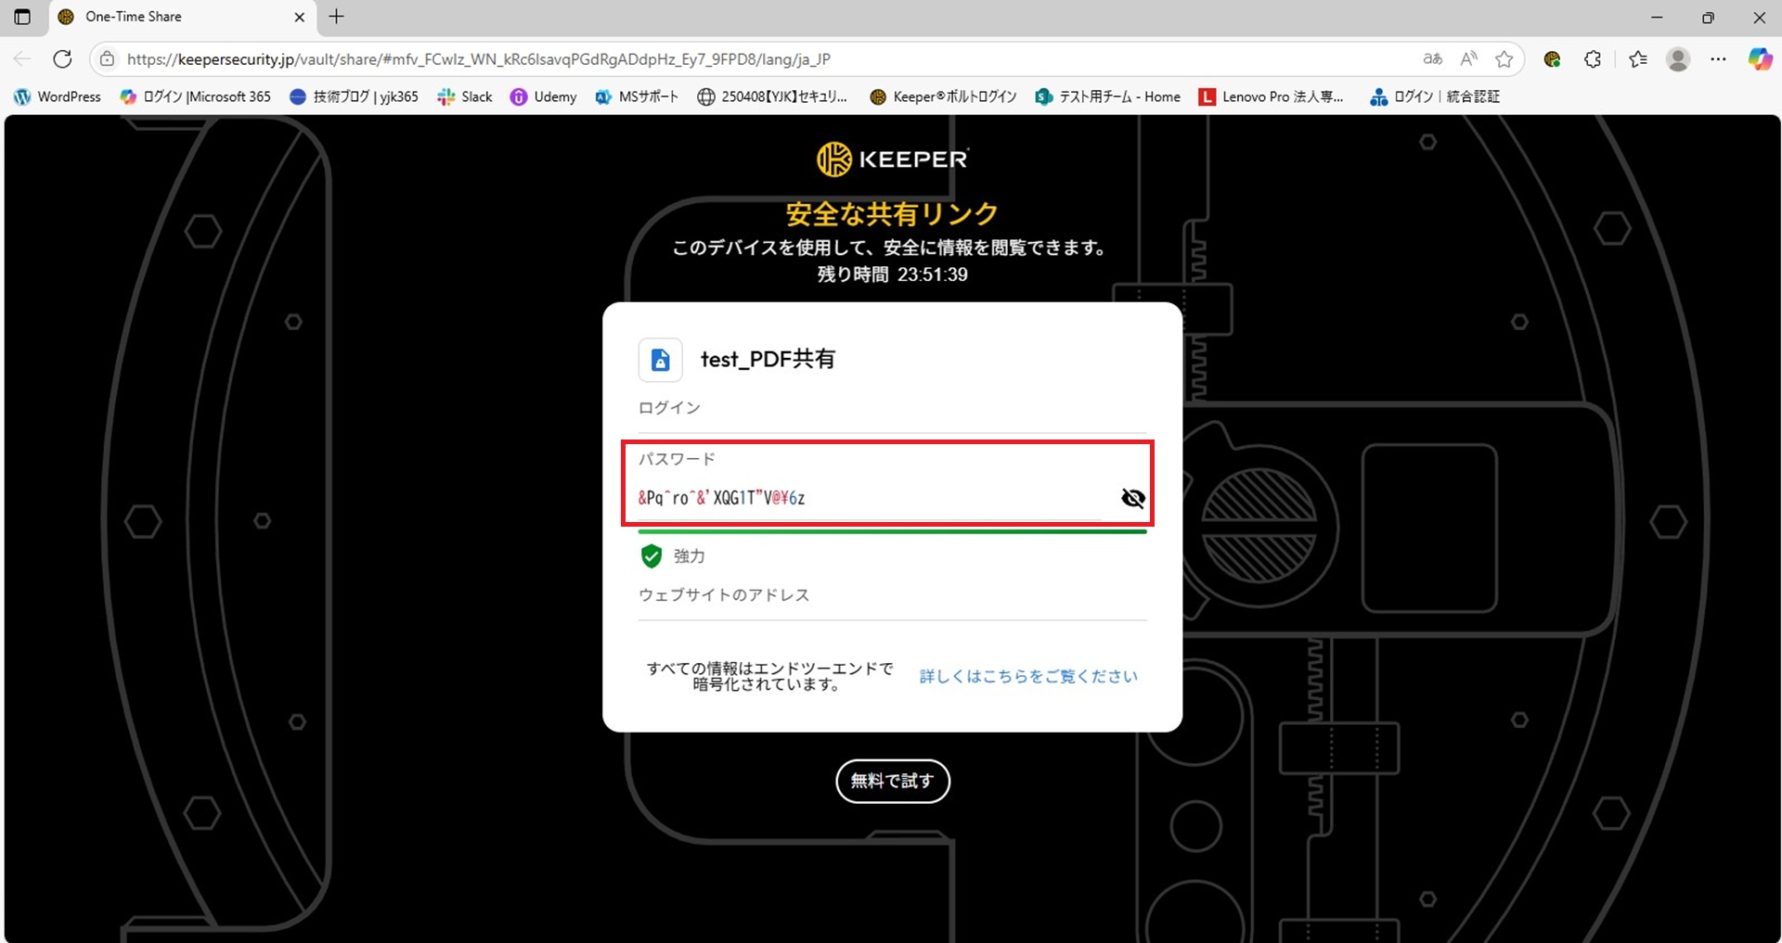Add page to favorites star icon
1782x943 pixels.
[x=1504, y=59]
